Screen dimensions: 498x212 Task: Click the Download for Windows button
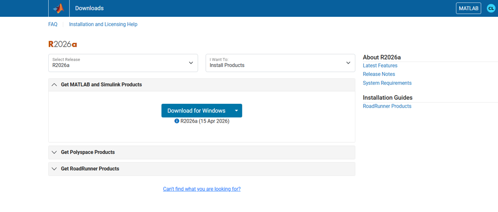tap(196, 110)
